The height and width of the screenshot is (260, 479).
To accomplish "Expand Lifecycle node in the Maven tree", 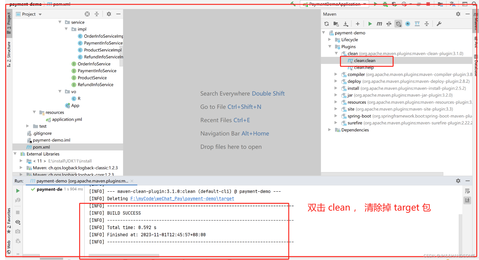I will 330,40.
